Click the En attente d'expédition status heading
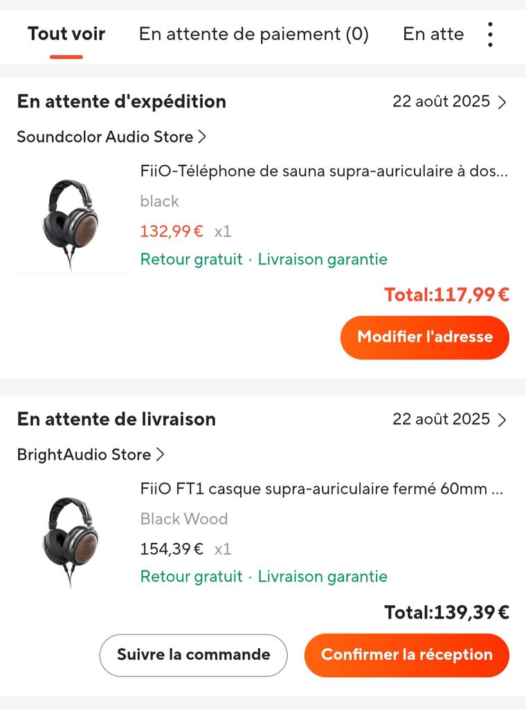The height and width of the screenshot is (709, 526). point(122,102)
